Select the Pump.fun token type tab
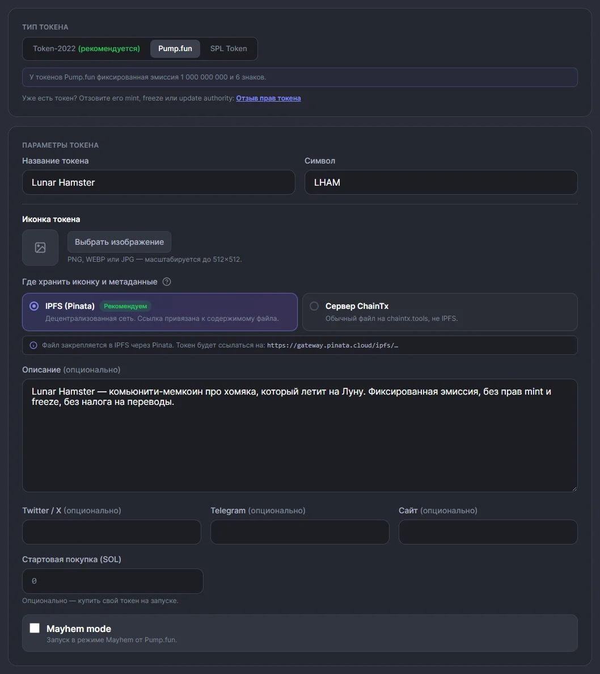The width and height of the screenshot is (600, 674). coord(175,49)
